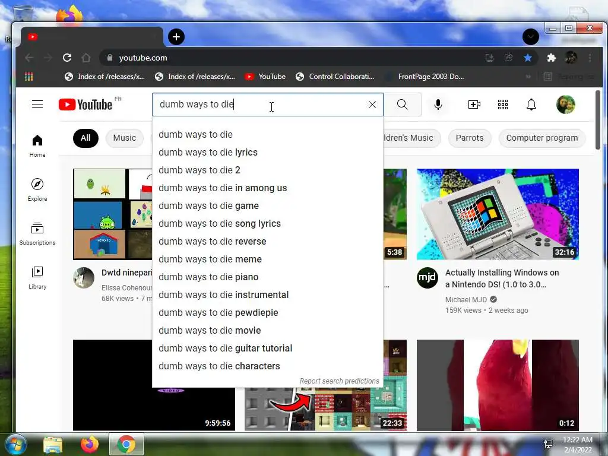Open the browser profile avatar
This screenshot has width=608, height=456.
coord(571,58)
